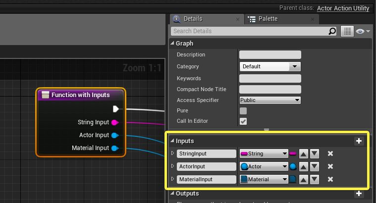This screenshot has width=376, height=203.
Task: Edit the MaterialInput name field
Action: point(206,179)
